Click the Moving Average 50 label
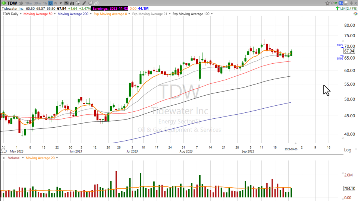Viewport: 358px width, 201px height. (38, 14)
